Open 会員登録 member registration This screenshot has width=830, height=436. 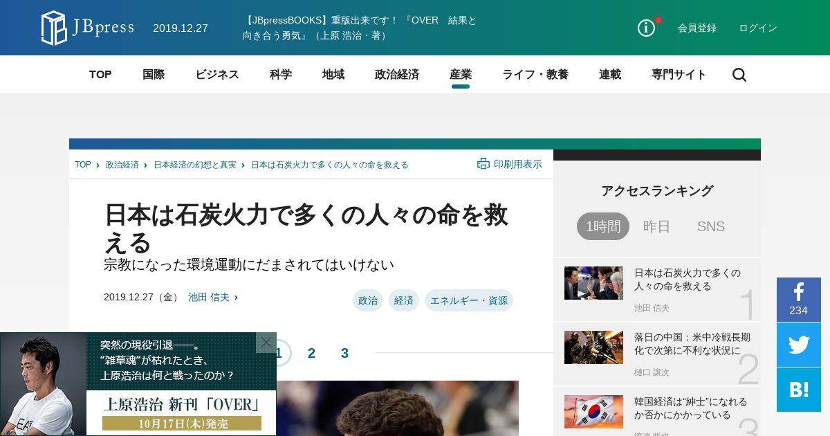697,28
